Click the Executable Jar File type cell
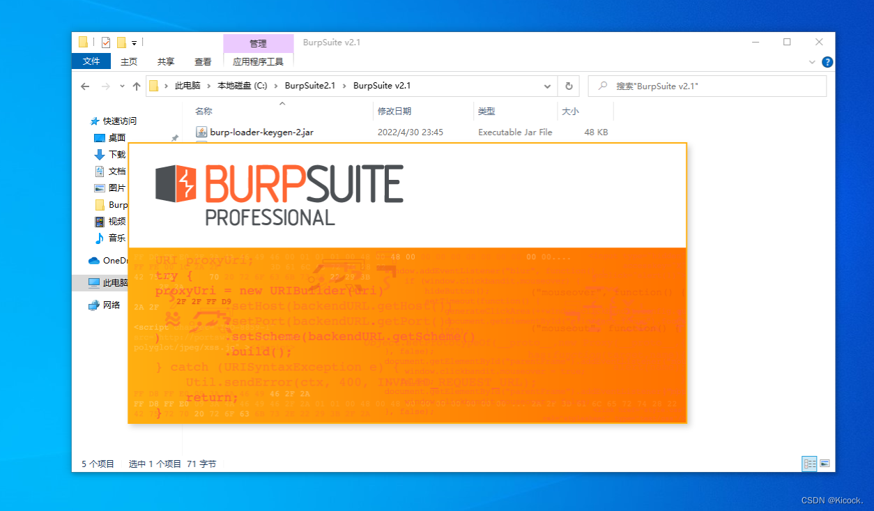 [x=515, y=132]
